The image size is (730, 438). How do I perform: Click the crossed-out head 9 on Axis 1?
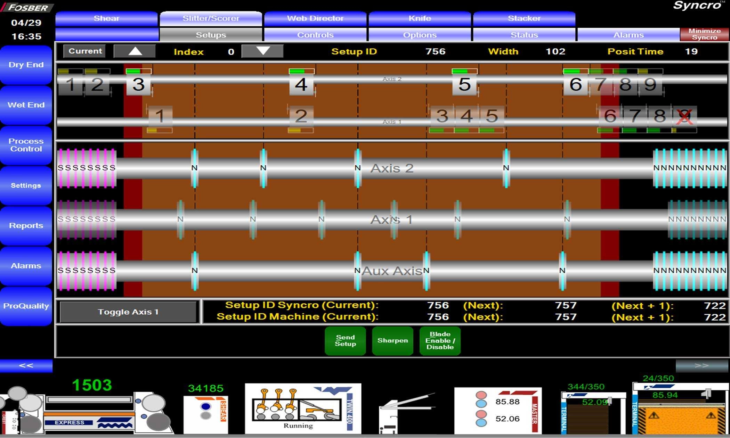point(684,116)
